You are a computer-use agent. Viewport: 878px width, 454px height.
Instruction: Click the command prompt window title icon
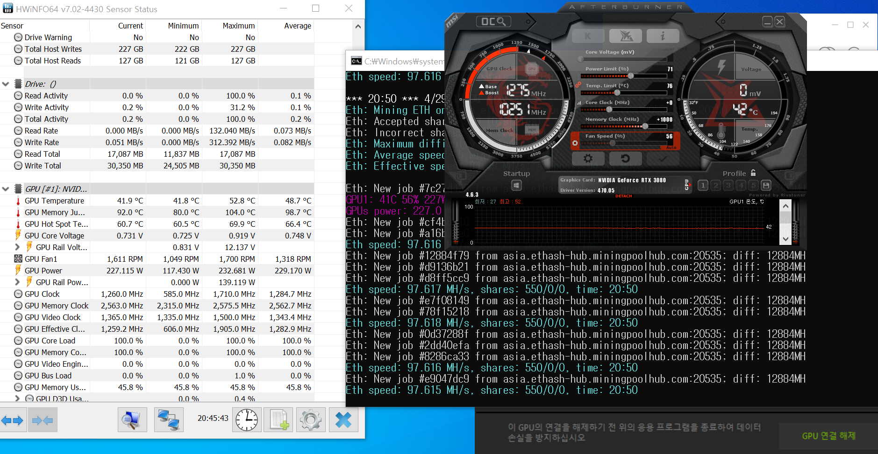coord(356,61)
